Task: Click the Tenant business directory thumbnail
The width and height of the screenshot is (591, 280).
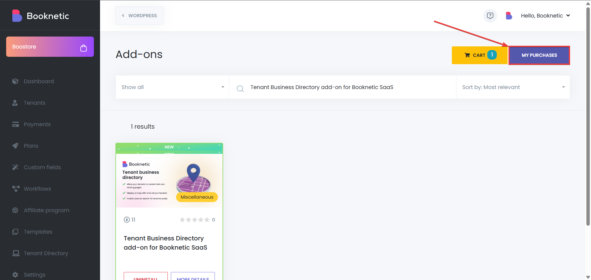Action: tap(169, 181)
